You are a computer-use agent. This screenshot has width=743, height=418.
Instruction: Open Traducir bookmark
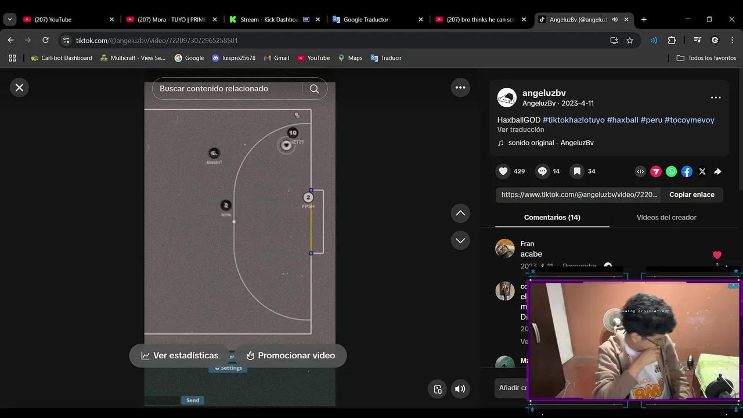click(x=386, y=58)
